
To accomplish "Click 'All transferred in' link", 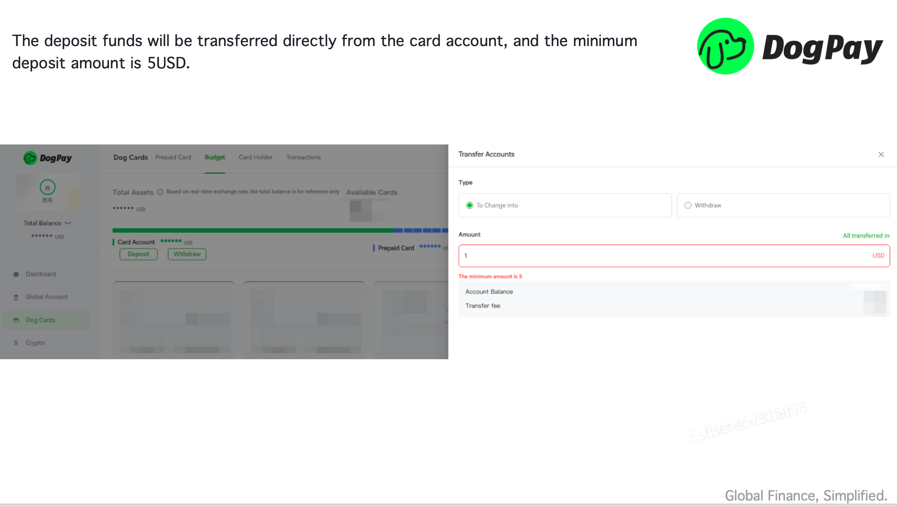I will coord(866,235).
